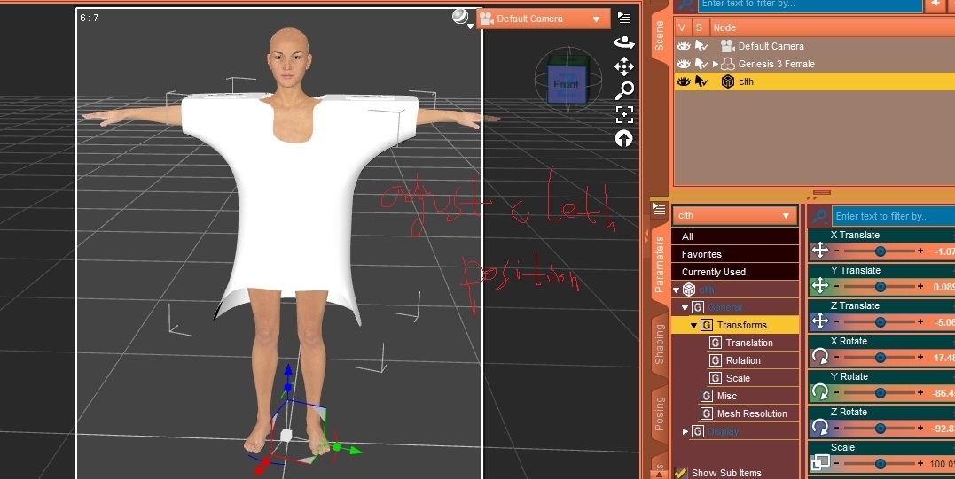Image resolution: width=955 pixels, height=479 pixels.
Task: Click the Node column header
Action: [724, 27]
